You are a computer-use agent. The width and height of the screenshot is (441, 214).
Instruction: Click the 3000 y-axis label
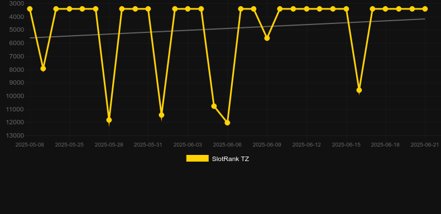click(x=17, y=3)
